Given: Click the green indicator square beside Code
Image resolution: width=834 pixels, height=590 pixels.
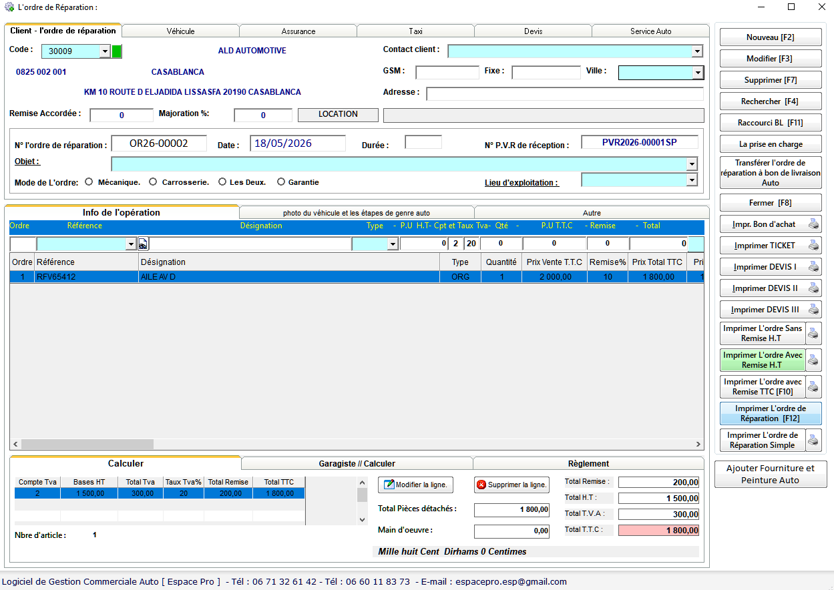Looking at the screenshot, I should (117, 51).
